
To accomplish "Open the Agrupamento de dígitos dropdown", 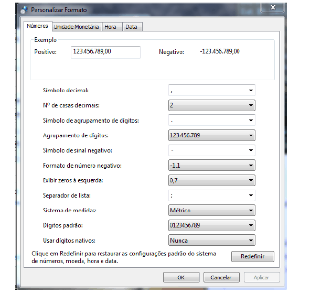I will [x=212, y=135].
